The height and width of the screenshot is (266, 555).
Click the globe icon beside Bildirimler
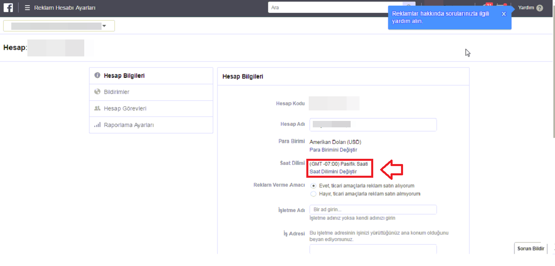97,92
